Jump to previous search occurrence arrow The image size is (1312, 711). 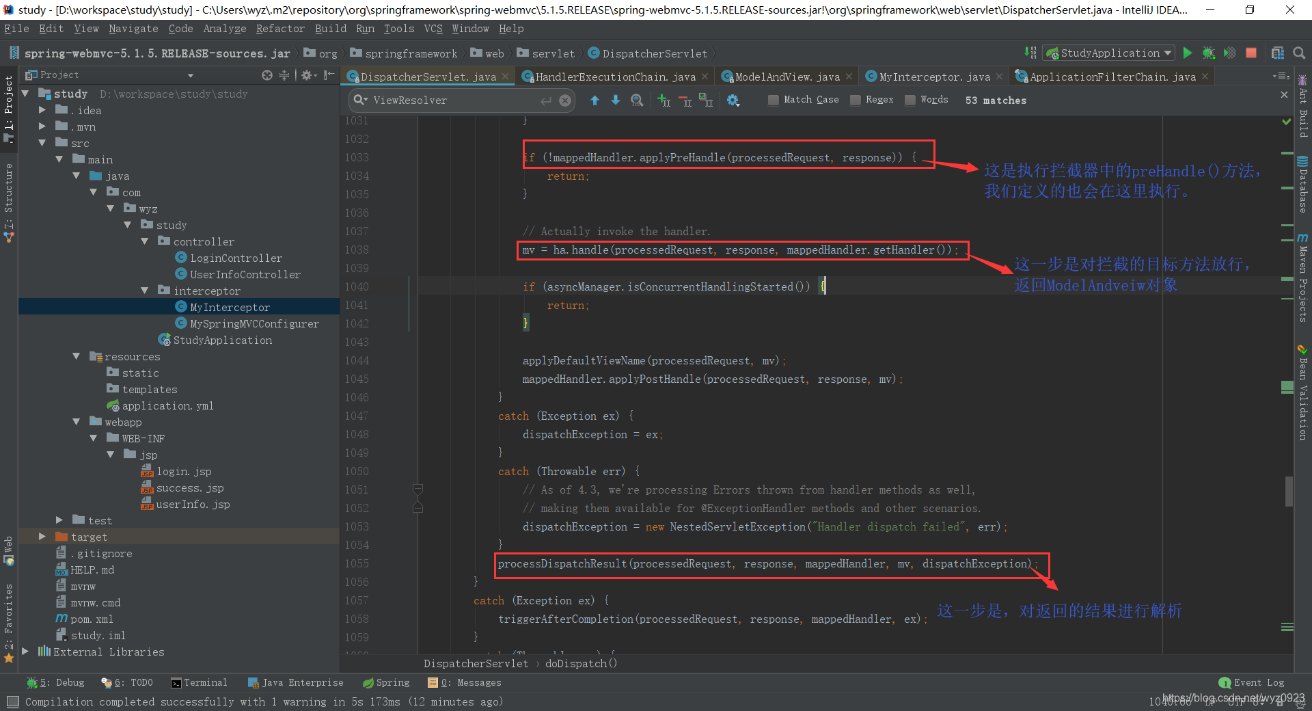pos(594,100)
